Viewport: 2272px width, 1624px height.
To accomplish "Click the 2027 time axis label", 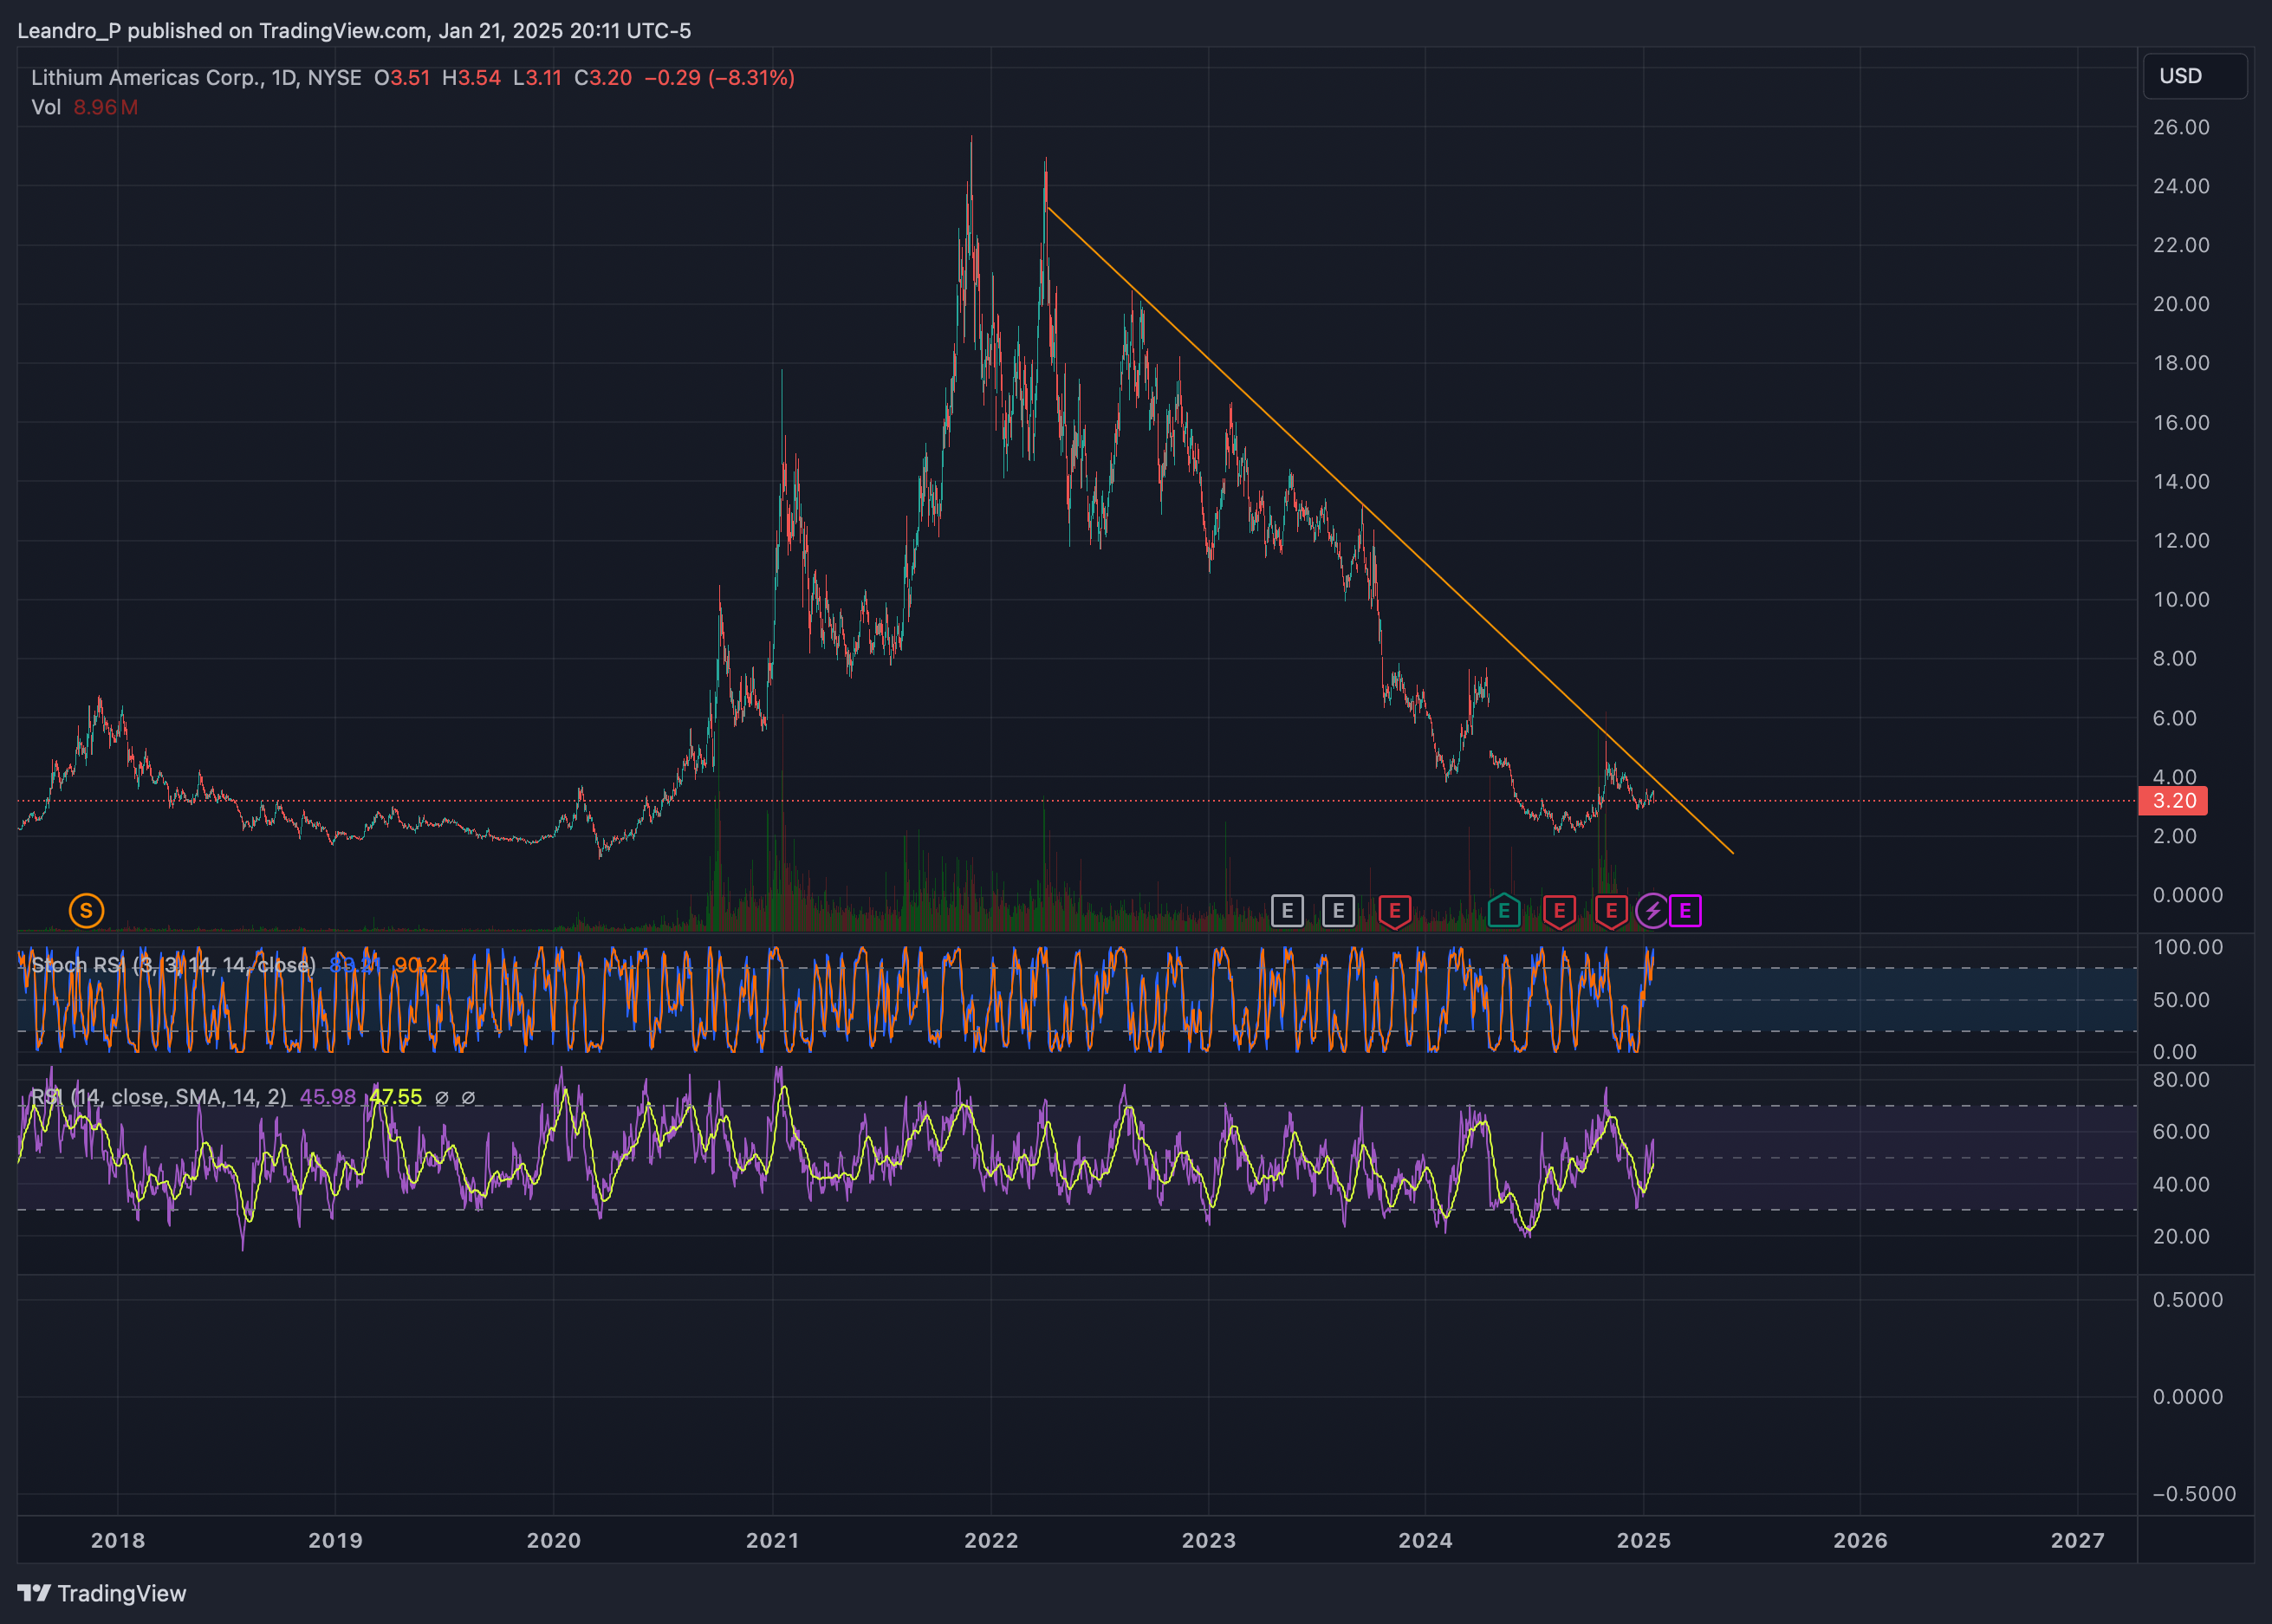I will [x=2078, y=1540].
